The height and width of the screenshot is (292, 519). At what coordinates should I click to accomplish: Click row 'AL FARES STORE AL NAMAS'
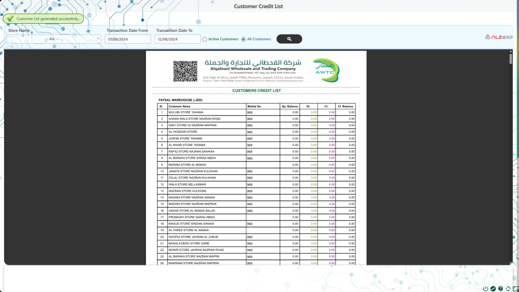point(256,231)
